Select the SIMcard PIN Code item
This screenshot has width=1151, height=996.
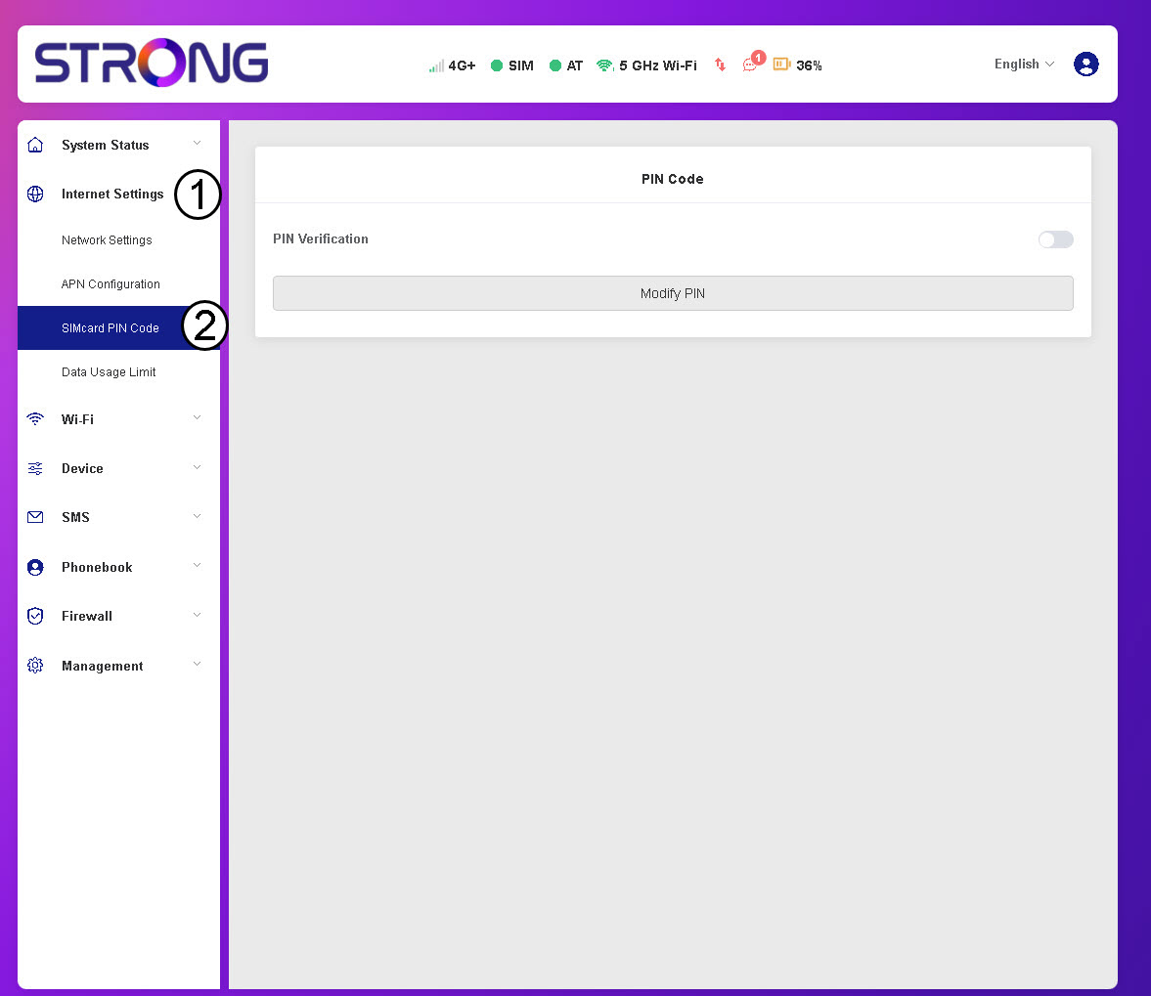coord(110,328)
